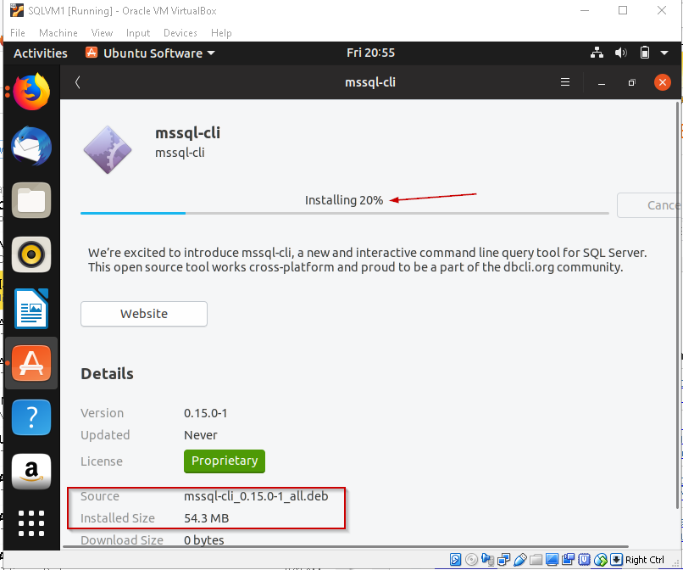
Task: Expand the top bar system menu arrow
Action: 664,53
